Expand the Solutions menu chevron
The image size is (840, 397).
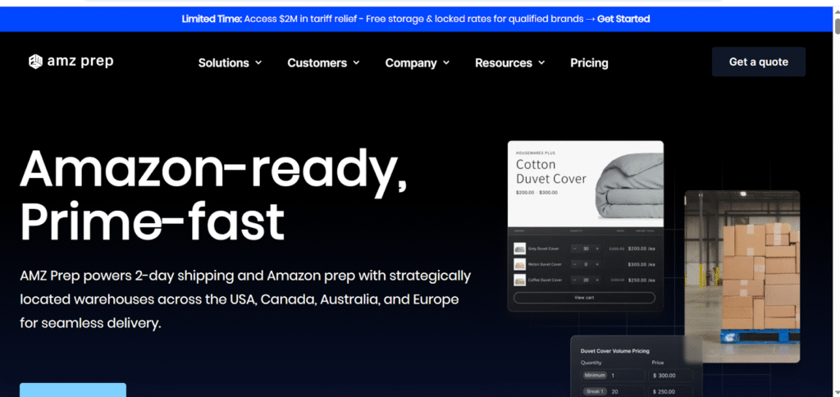pos(258,63)
